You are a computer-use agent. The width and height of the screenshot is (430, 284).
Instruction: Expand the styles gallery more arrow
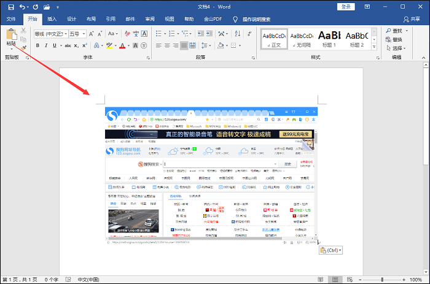pos(374,47)
